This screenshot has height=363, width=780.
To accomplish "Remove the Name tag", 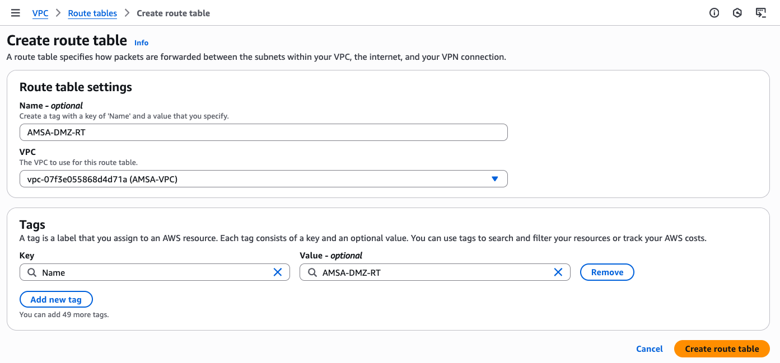I will (x=607, y=272).
